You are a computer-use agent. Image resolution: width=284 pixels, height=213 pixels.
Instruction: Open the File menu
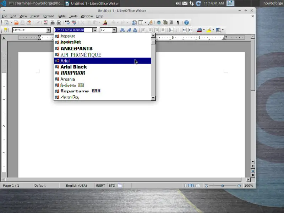pyautogui.click(x=4, y=16)
